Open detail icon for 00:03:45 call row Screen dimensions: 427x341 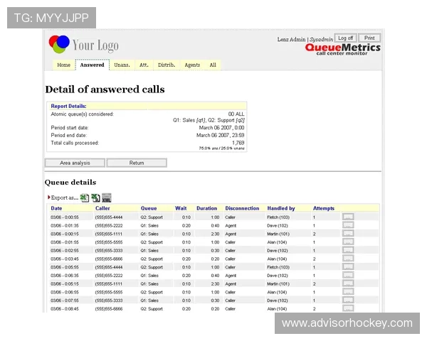[x=348, y=259]
